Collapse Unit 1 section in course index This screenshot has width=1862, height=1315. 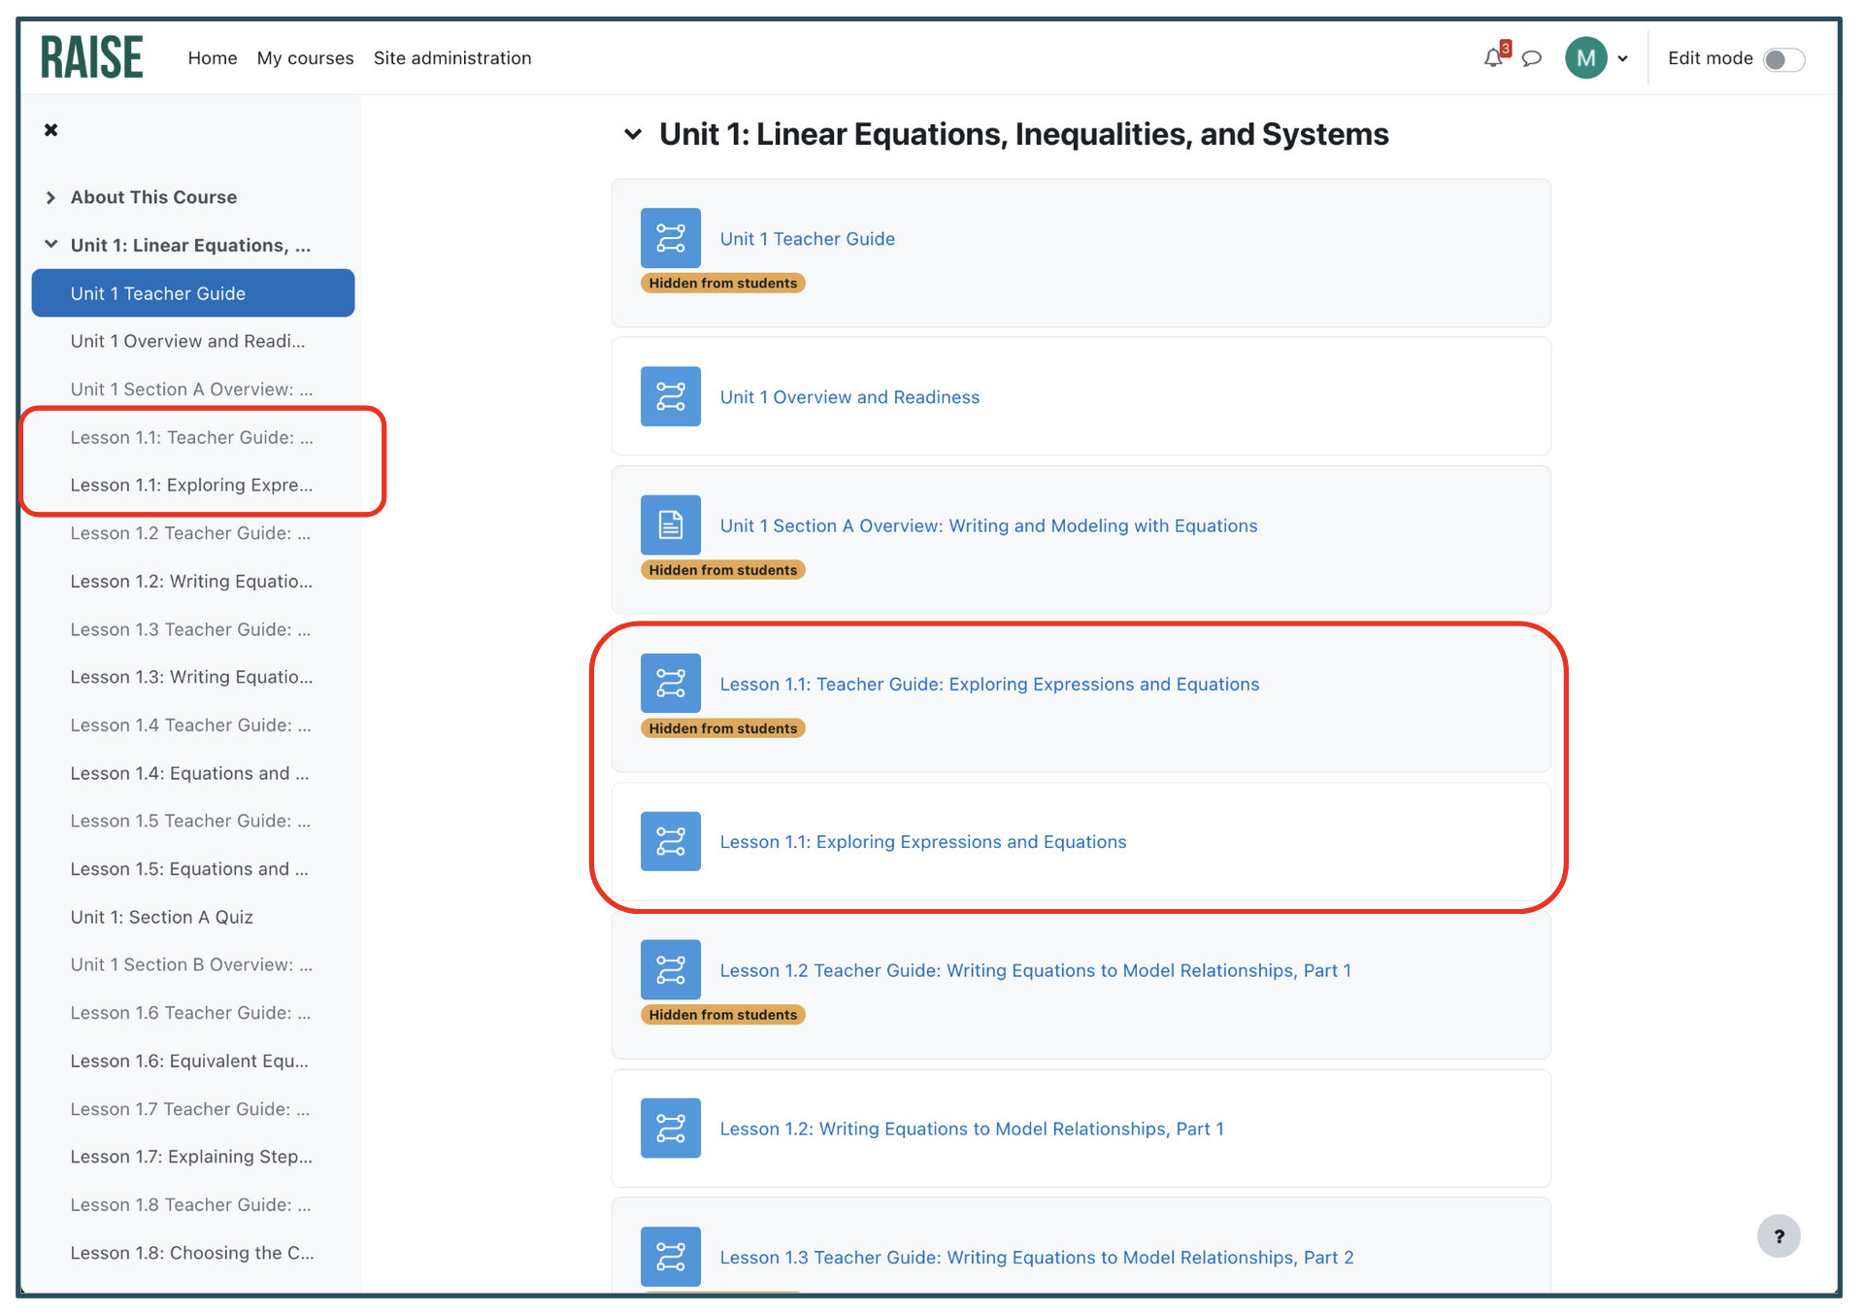50,245
